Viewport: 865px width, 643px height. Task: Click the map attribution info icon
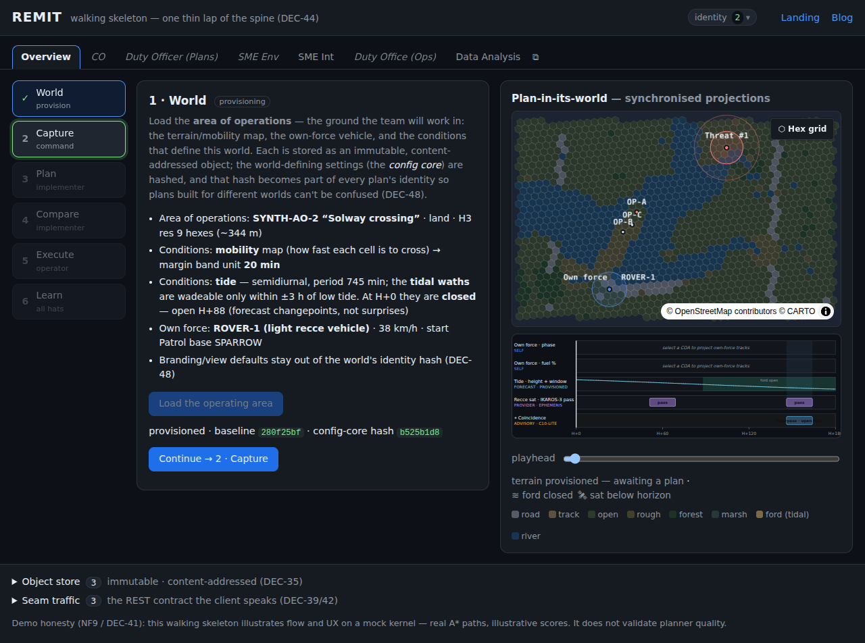click(825, 311)
